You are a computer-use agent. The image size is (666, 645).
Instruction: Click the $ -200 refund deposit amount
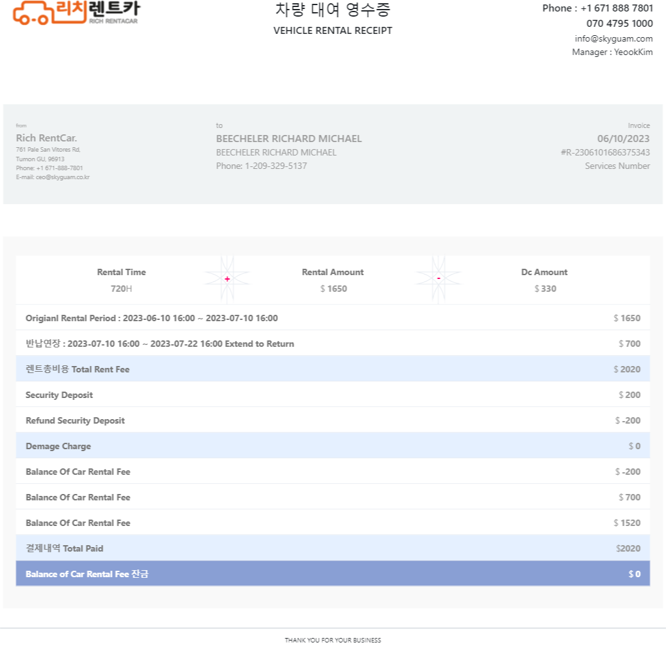point(628,420)
